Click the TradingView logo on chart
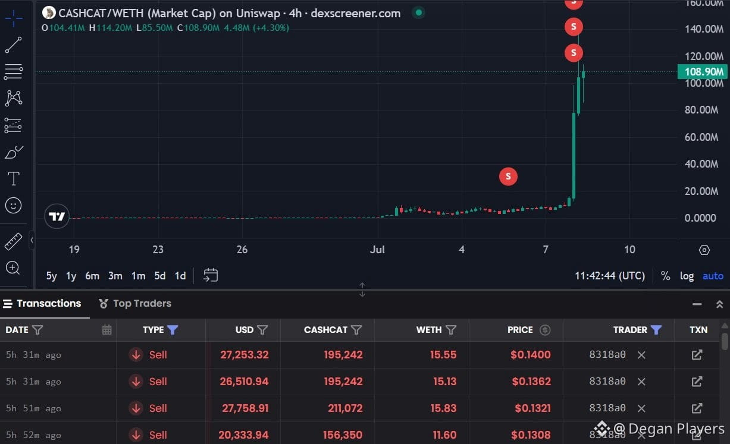 [x=57, y=217]
